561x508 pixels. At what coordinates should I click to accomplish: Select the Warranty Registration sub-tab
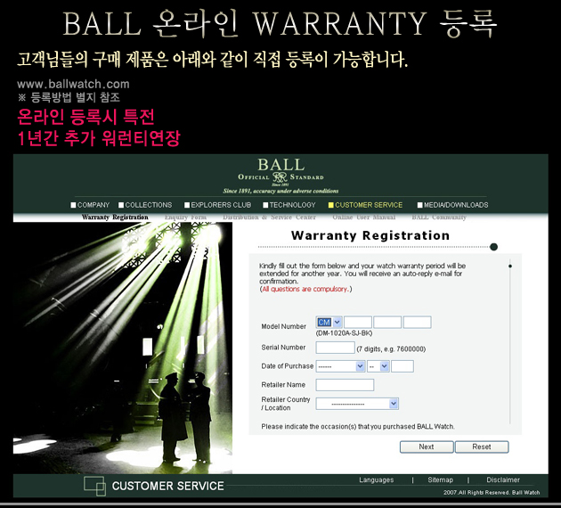115,217
